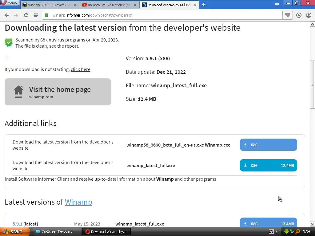Close the Download Winamp by Nullsoft tab
The width and height of the screenshot is (315, 236).
[195, 5]
